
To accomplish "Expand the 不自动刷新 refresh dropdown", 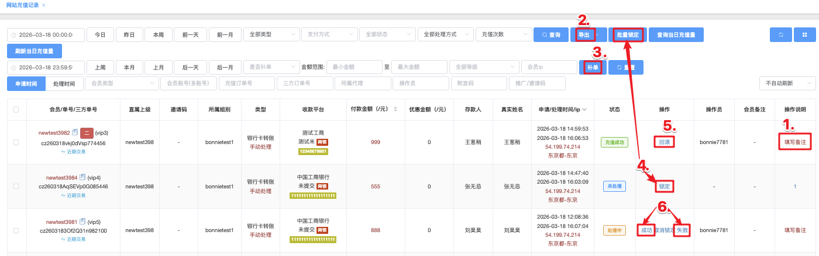I will point(787,83).
